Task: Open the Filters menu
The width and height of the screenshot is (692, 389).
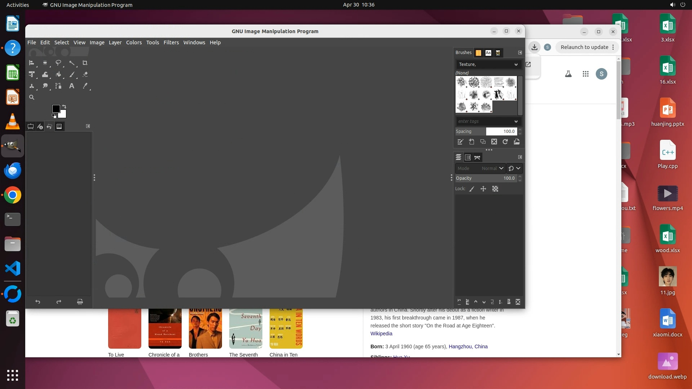Action: (x=171, y=43)
